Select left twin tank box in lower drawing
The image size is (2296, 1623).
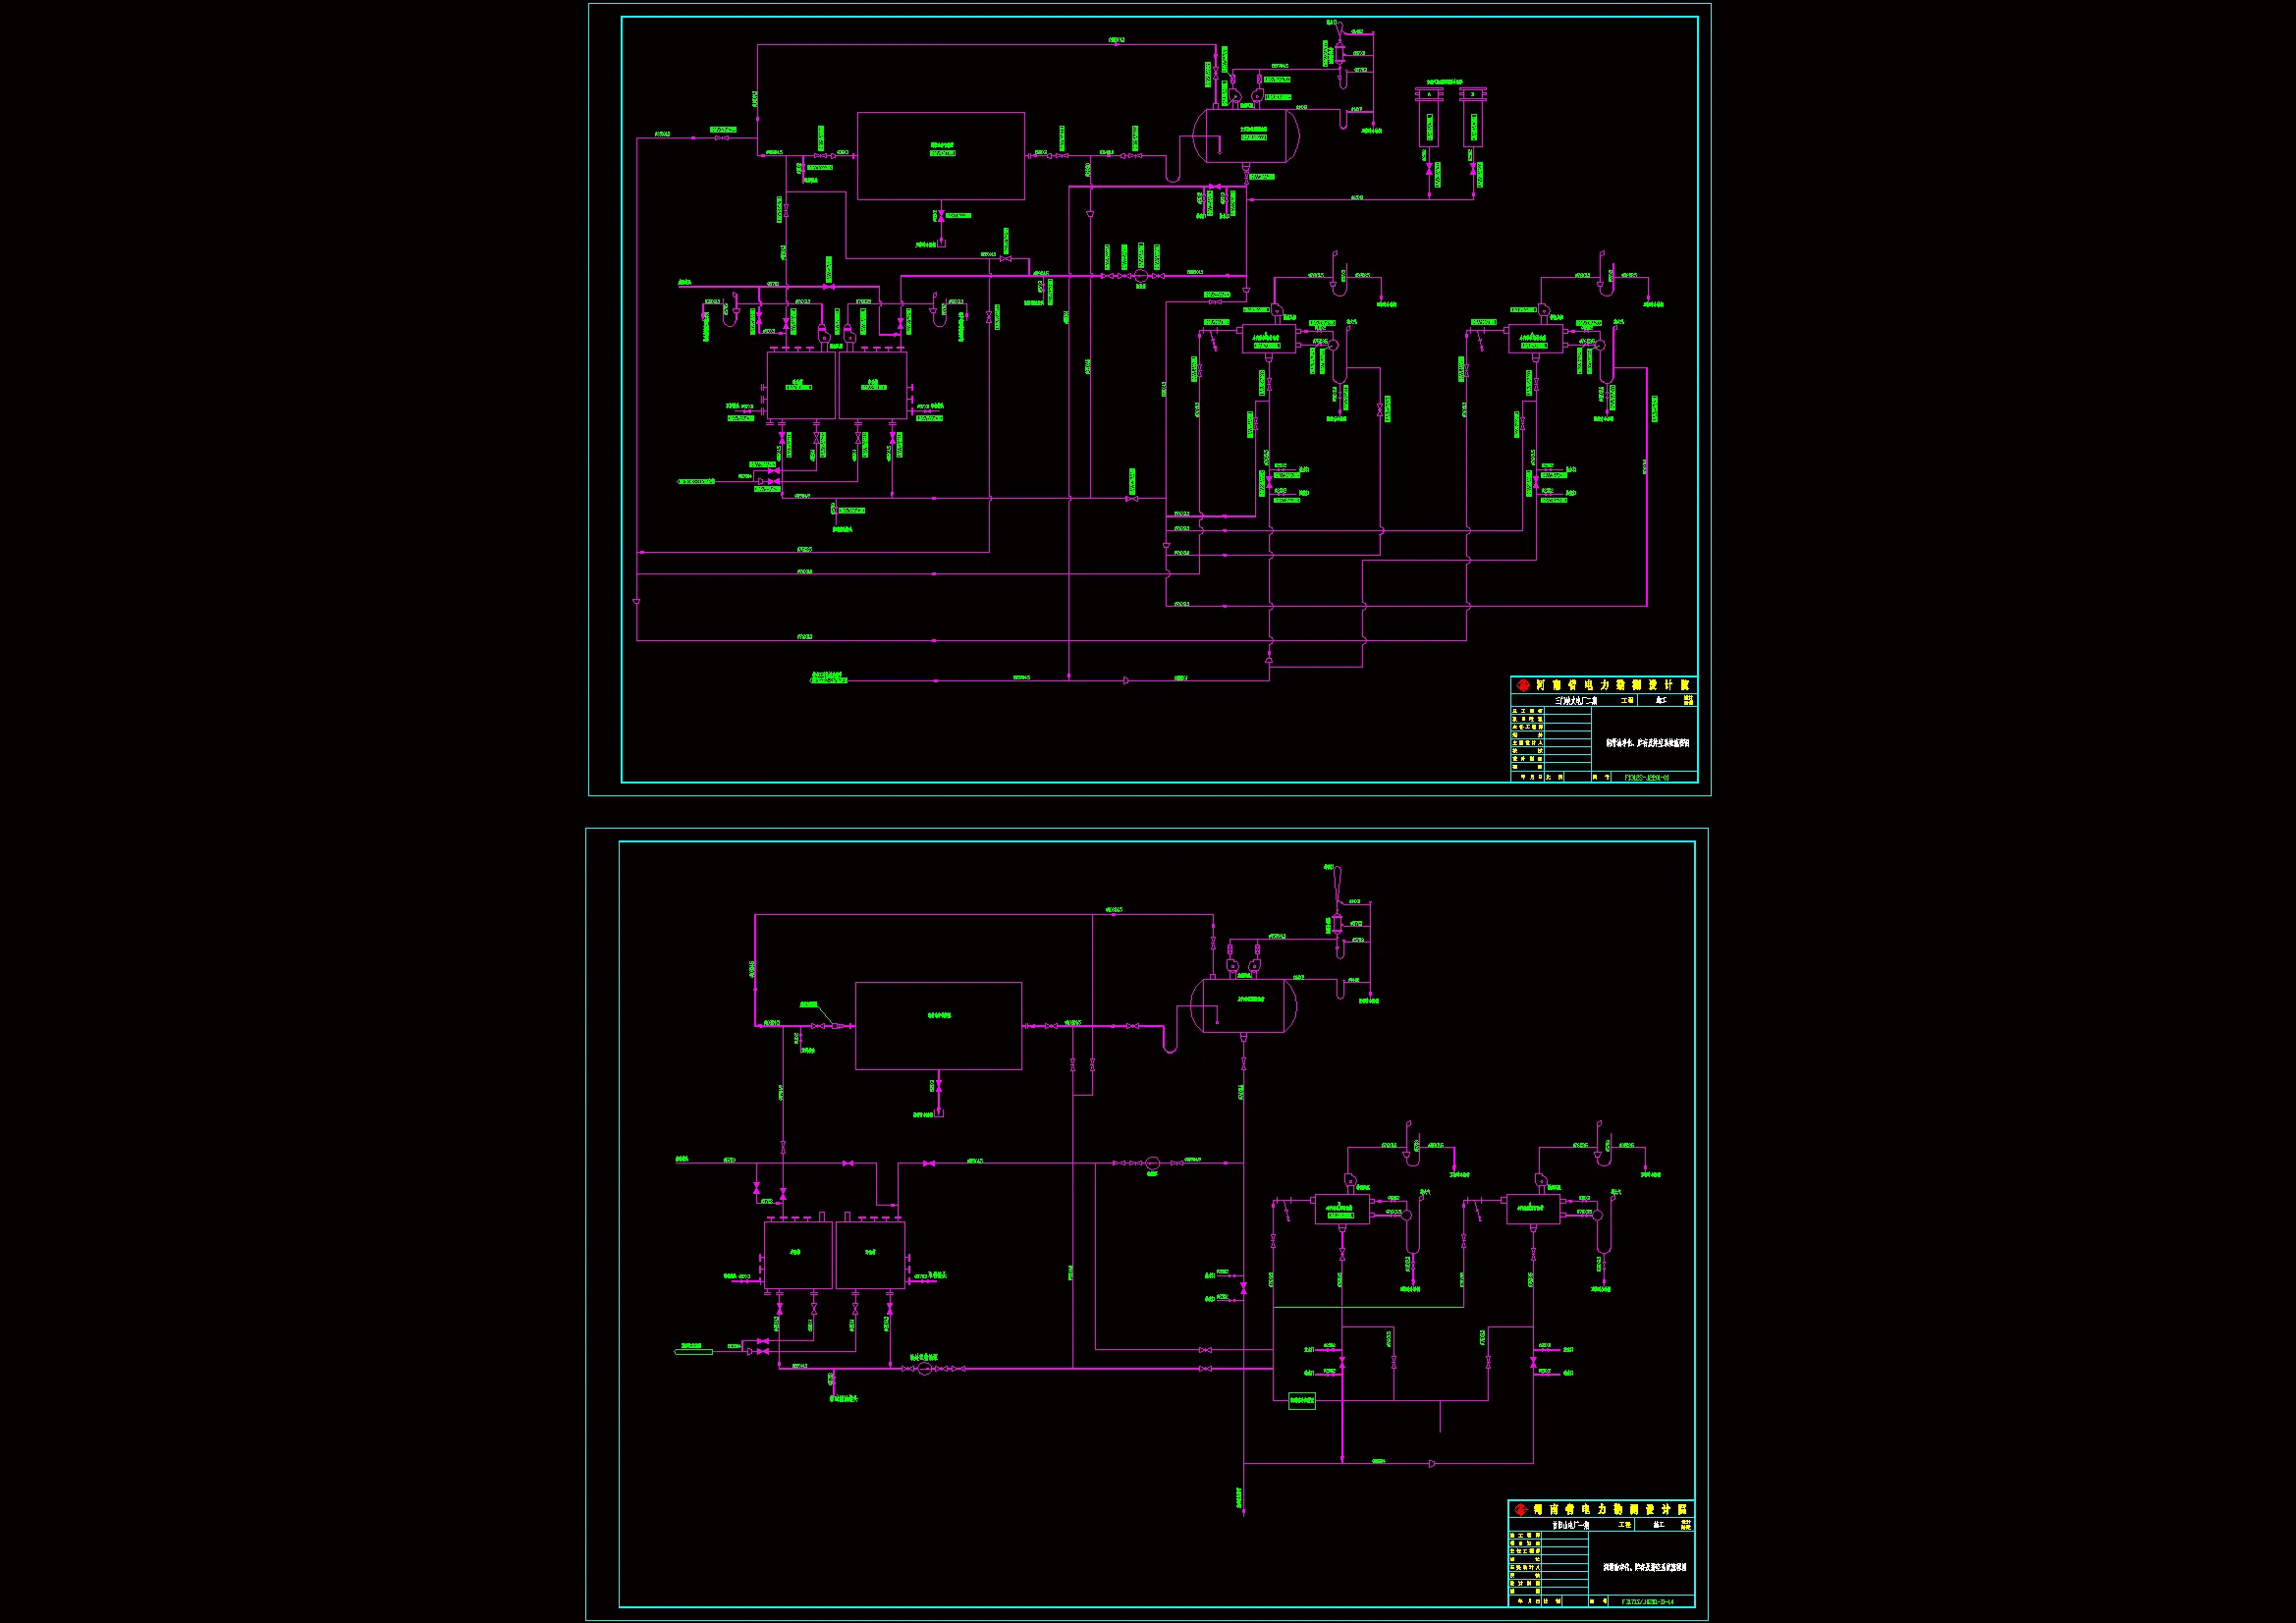click(x=798, y=1255)
